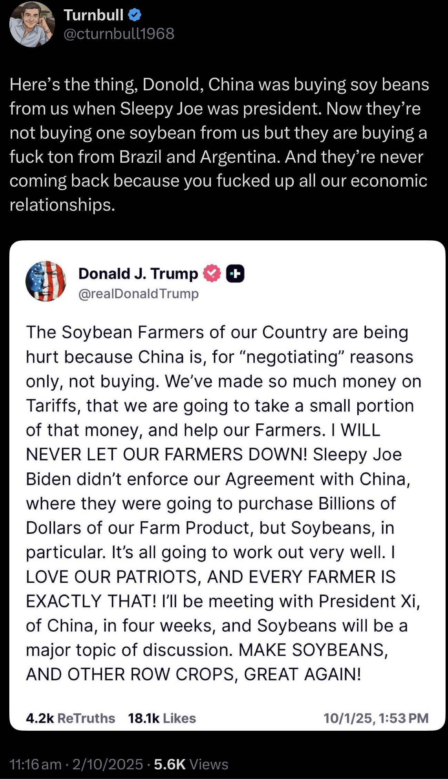The height and width of the screenshot is (779, 448).
Task: Click the Turnbull display name
Action: [x=93, y=15]
